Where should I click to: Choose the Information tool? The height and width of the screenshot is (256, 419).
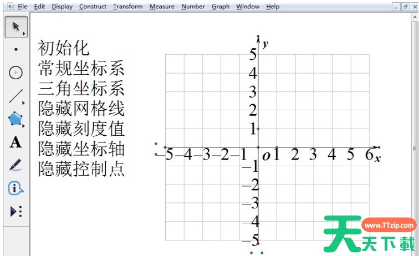point(16,188)
